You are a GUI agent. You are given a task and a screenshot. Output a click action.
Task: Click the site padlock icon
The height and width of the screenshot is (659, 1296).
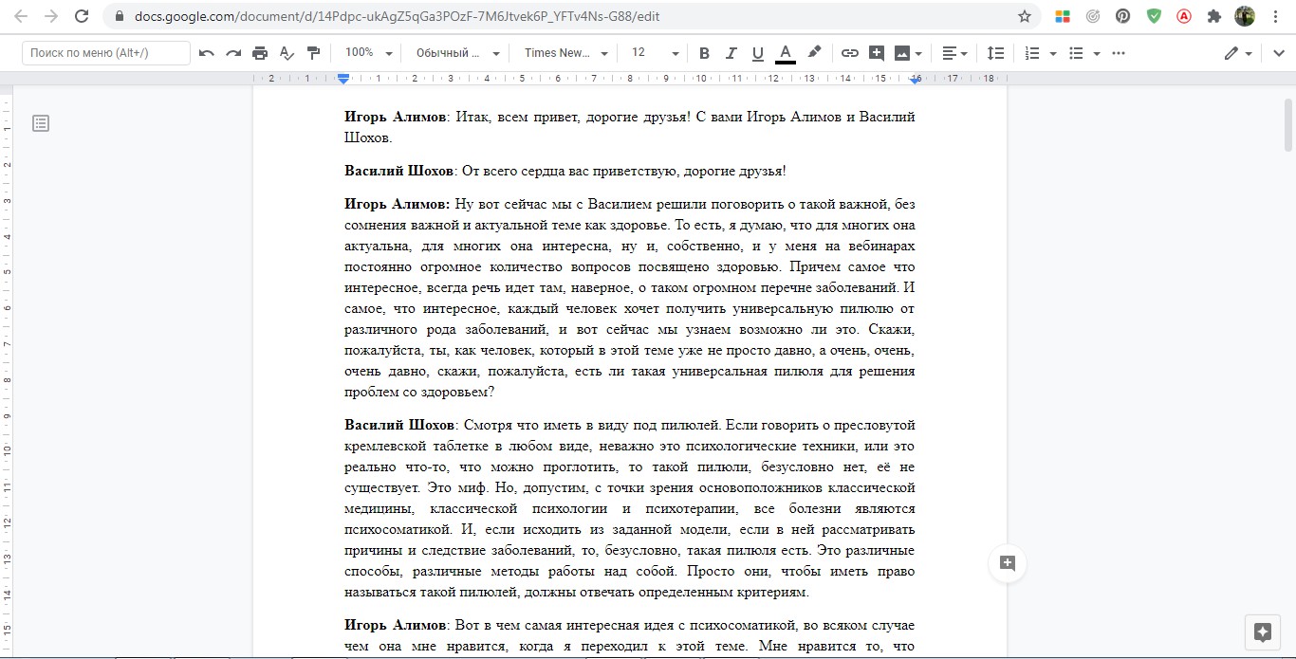(x=119, y=16)
